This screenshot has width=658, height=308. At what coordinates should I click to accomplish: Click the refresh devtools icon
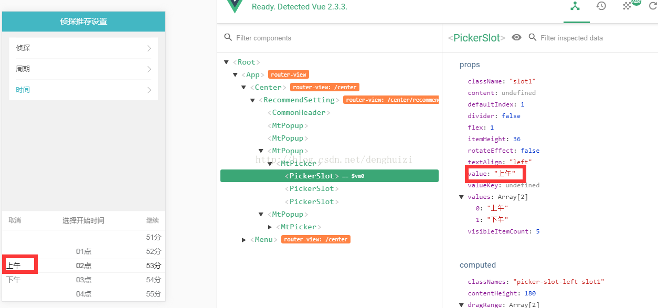(652, 6)
